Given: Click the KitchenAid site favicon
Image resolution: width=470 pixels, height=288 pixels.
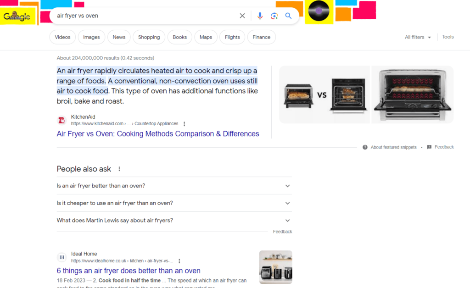Looking at the screenshot, I should click(62, 120).
